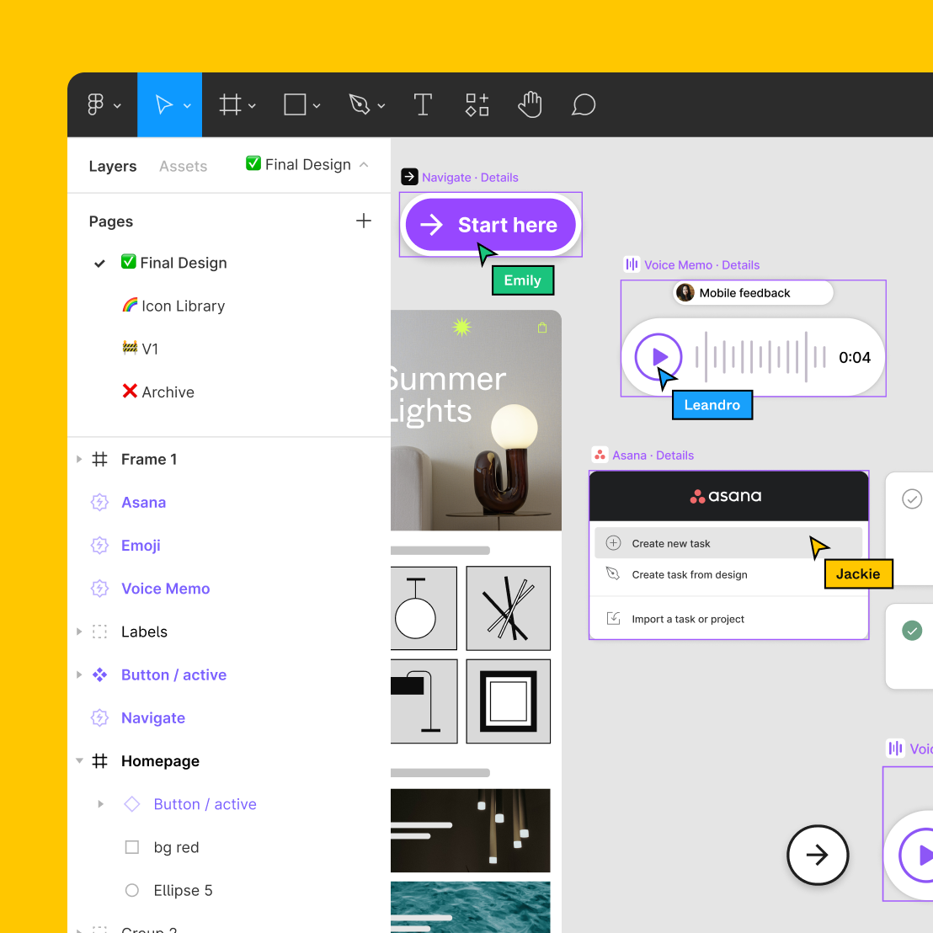933x933 pixels.
Task: Switch to the Assets tab
Action: tap(183, 166)
